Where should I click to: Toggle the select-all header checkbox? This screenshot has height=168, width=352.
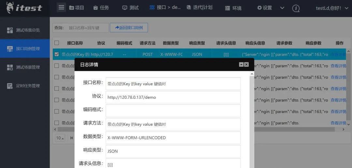(57, 43)
